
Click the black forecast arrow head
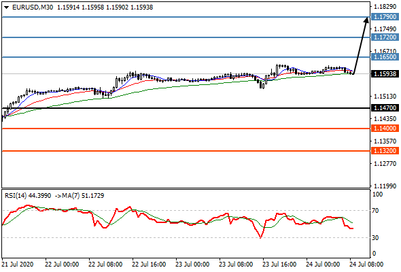tap(366, 20)
